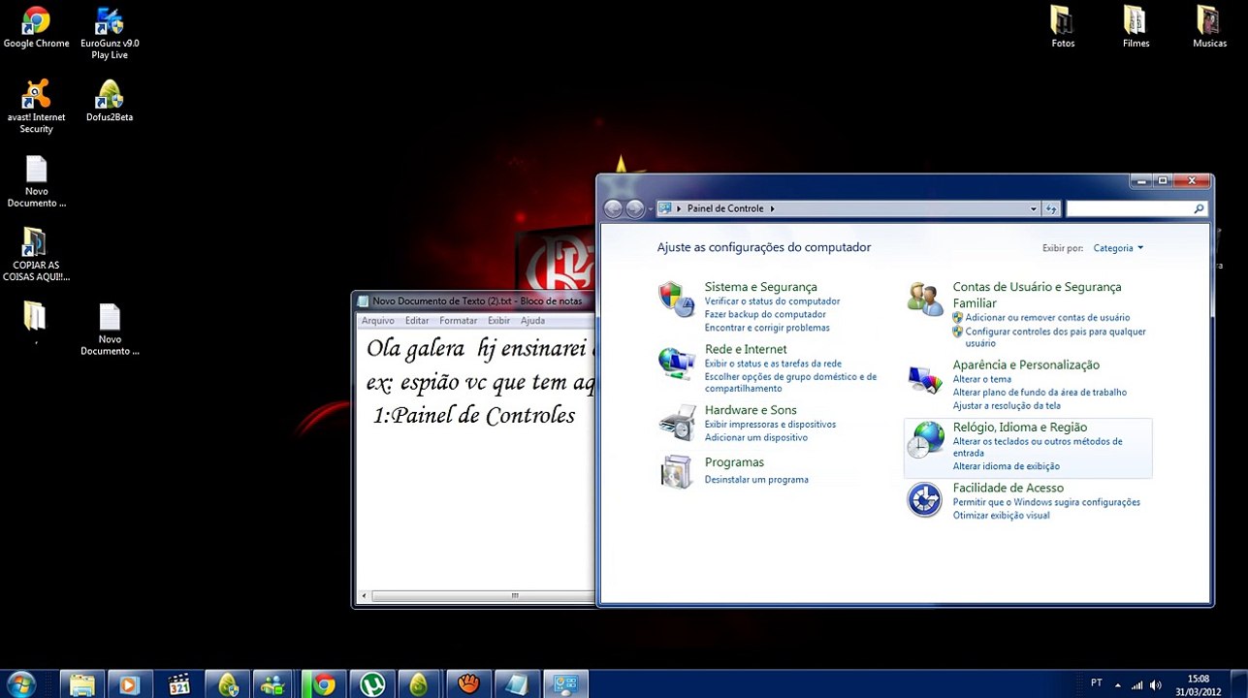This screenshot has height=698, width=1248.
Task: Open the Formatar menu in Notepad
Action: point(458,321)
